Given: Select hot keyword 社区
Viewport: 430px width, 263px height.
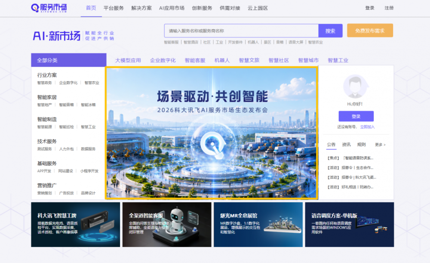Looking at the screenshot, I should coord(207,42).
